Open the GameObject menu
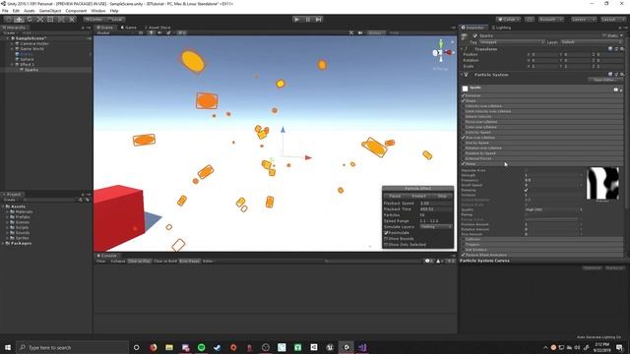Screen dimensions: 630x354 coord(50,11)
